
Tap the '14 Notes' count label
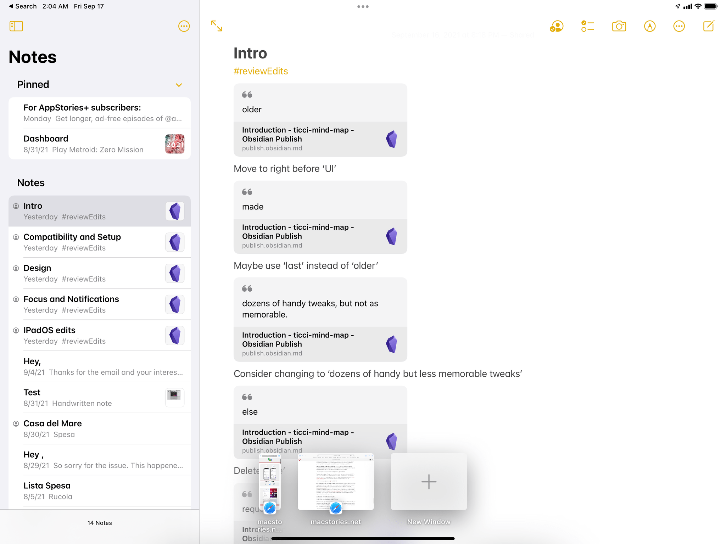point(100,523)
